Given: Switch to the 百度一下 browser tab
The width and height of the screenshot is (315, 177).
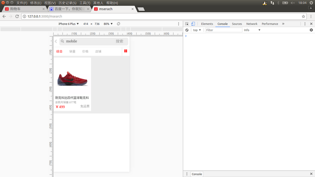Looking at the screenshot, I should click(x=69, y=9).
